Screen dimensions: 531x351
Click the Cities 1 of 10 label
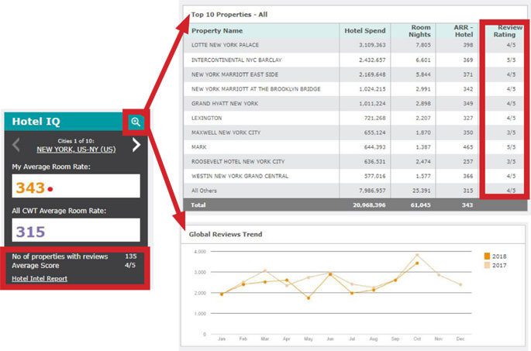76,141
